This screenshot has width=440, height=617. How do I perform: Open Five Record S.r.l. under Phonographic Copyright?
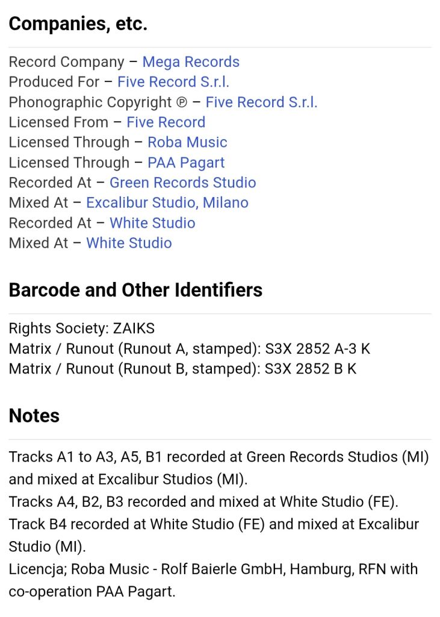[x=261, y=102]
